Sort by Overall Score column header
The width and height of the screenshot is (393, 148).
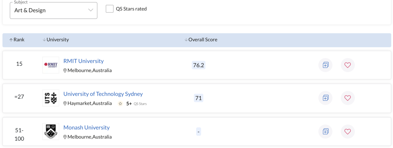point(201,40)
